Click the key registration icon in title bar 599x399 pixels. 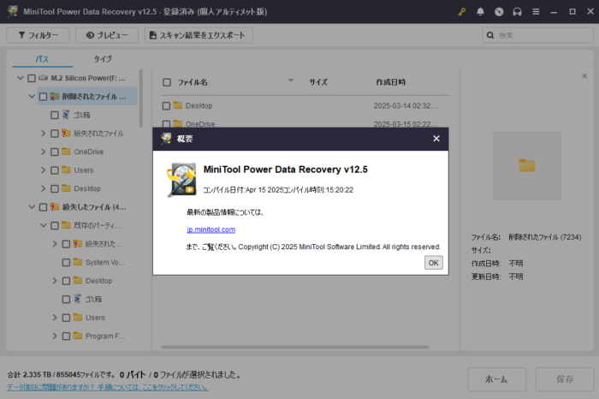(x=462, y=12)
